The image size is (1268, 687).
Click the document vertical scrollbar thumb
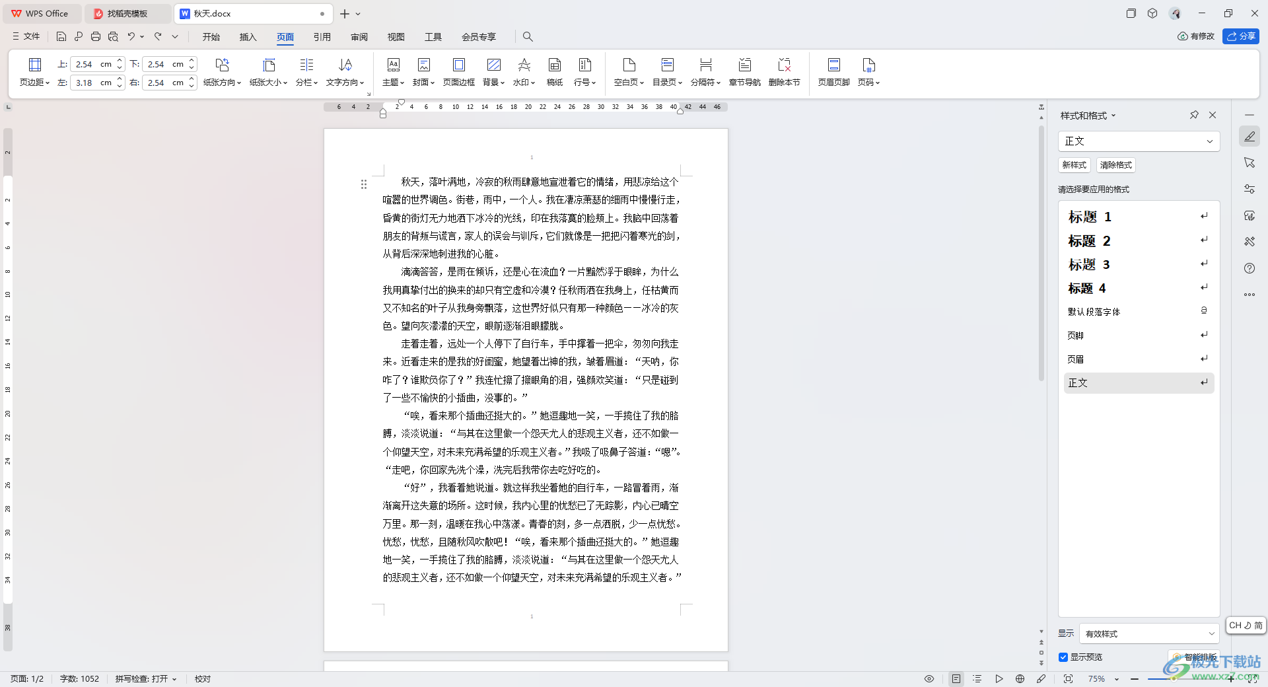point(1041,253)
